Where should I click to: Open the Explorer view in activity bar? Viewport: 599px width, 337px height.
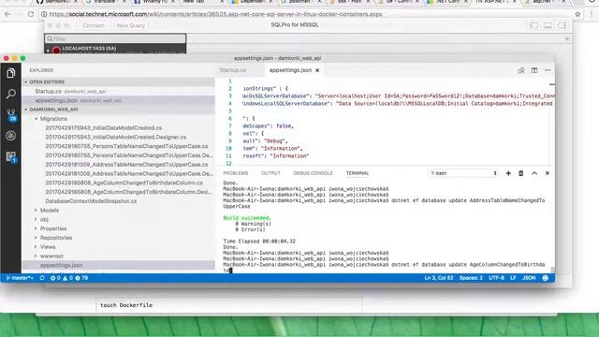10,73
